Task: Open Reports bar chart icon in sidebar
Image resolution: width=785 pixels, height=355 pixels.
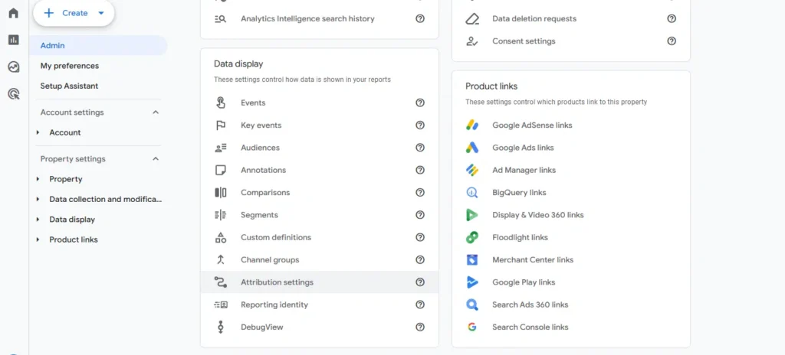Action: tap(13, 40)
